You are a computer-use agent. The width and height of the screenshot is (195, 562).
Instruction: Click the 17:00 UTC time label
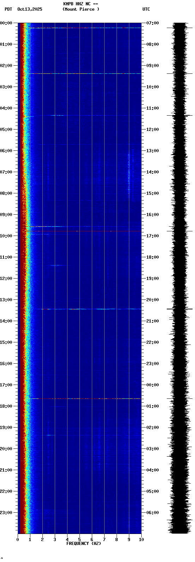(x=153, y=236)
